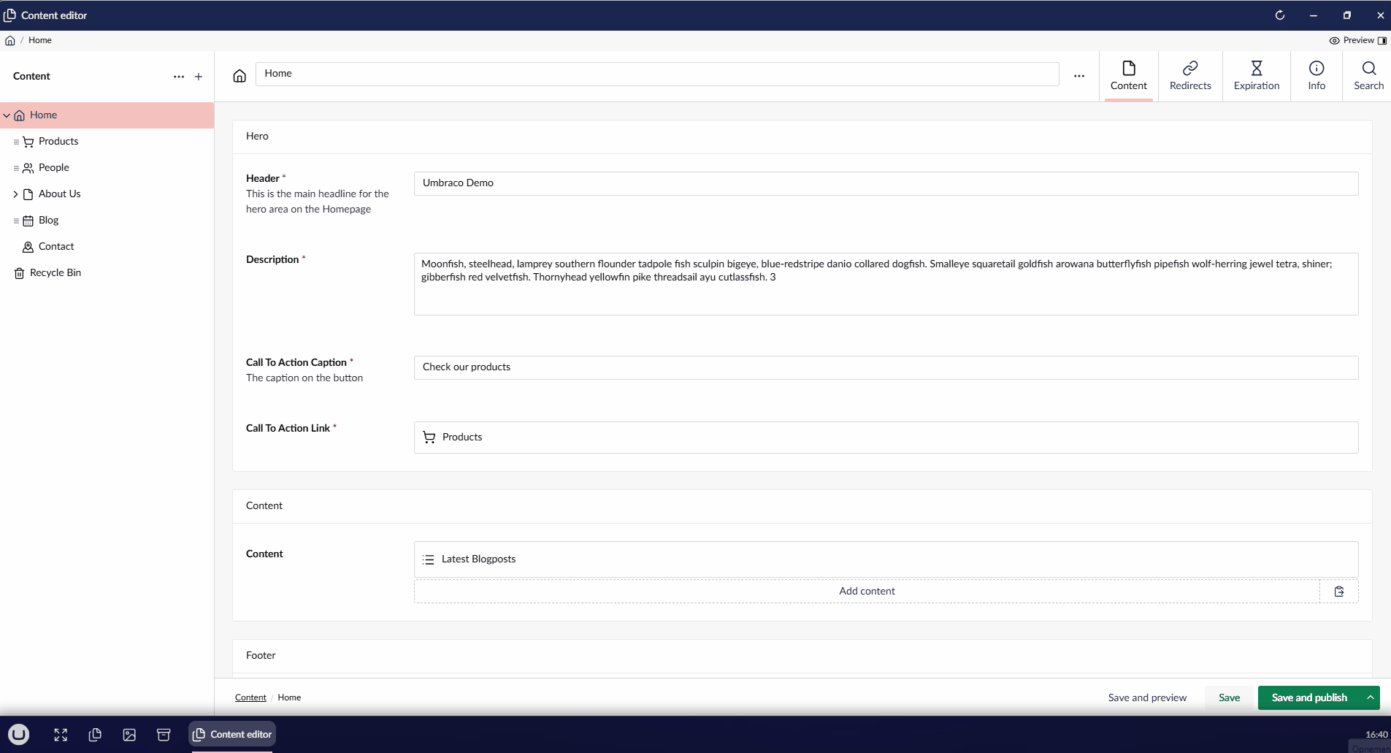The image size is (1391, 753).
Task: Open the Products list handle in the tree
Action: pyautogui.click(x=16, y=142)
